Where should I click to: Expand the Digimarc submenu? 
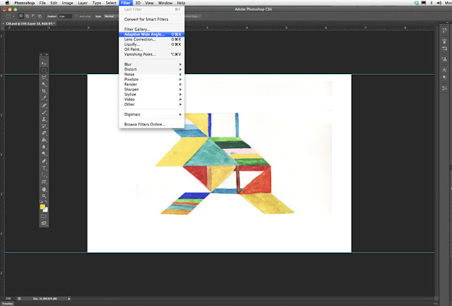[152, 114]
